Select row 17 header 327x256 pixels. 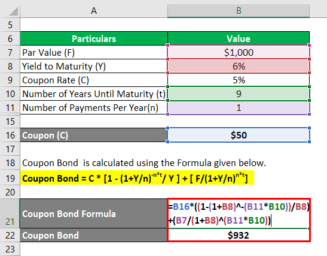pyautogui.click(x=10, y=149)
